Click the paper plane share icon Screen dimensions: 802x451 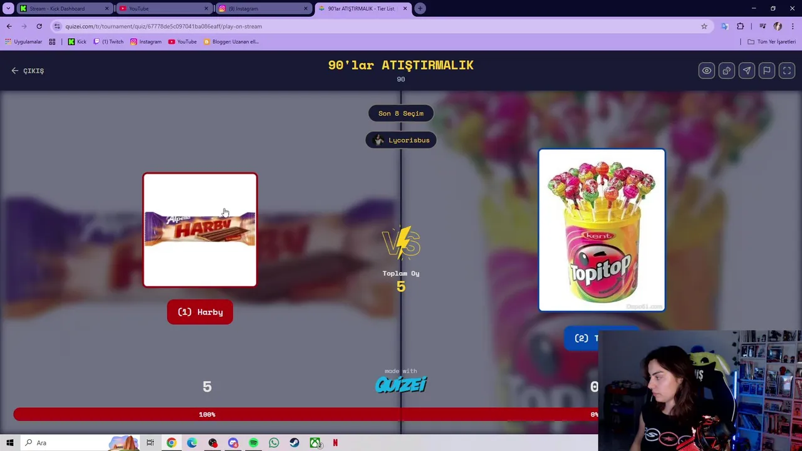click(746, 71)
